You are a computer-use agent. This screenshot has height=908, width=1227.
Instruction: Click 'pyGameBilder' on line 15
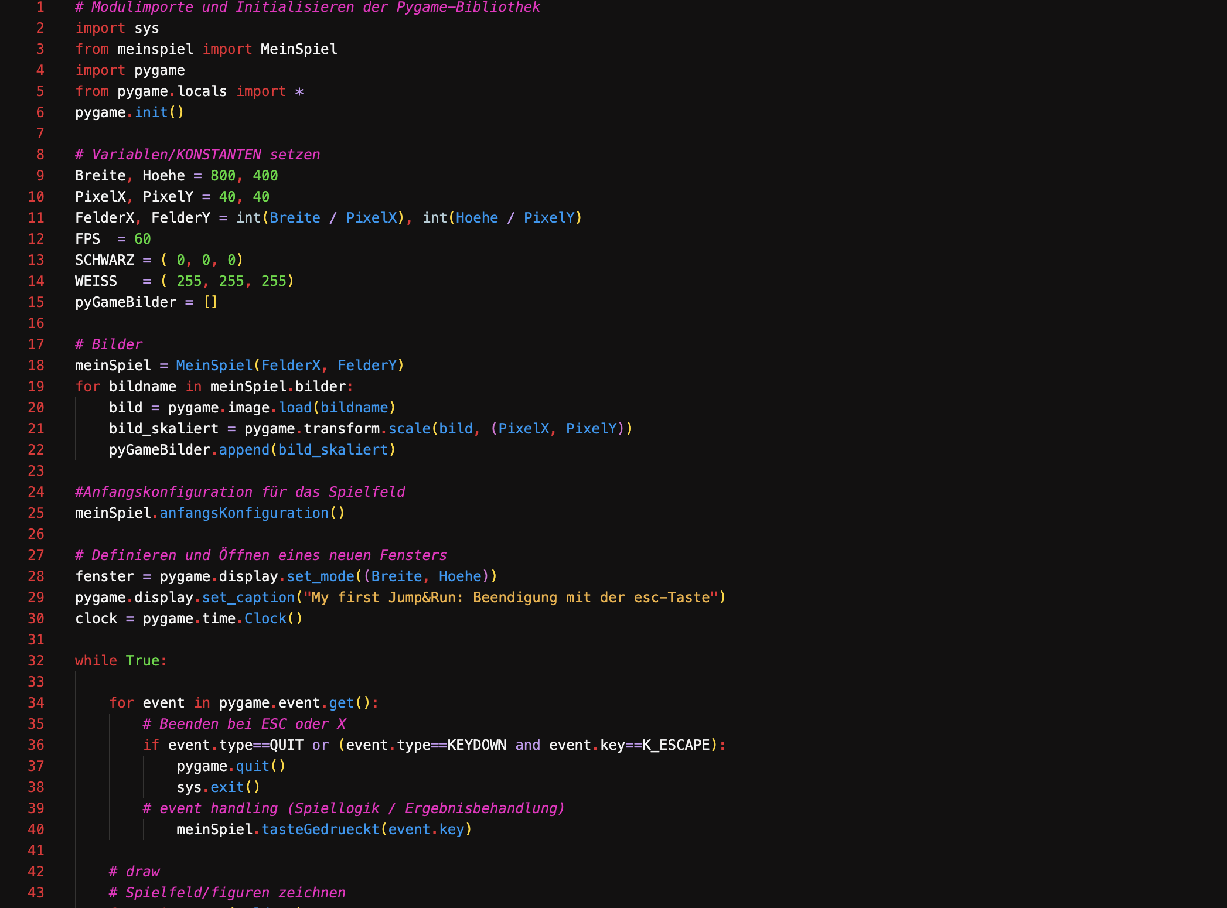(125, 302)
